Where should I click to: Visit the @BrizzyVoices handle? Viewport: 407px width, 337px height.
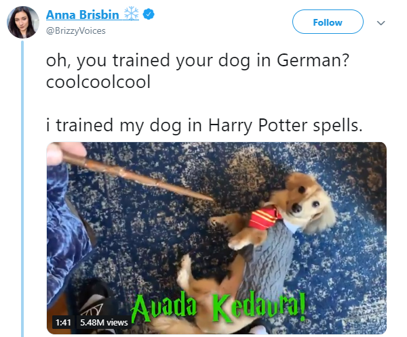(75, 31)
